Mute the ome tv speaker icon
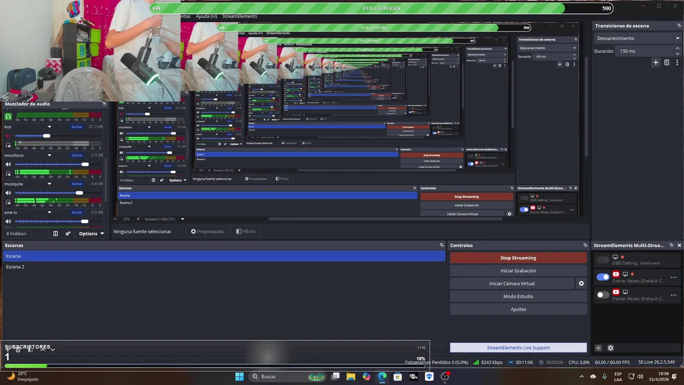Image resolution: width=684 pixels, height=385 pixels. point(8,221)
